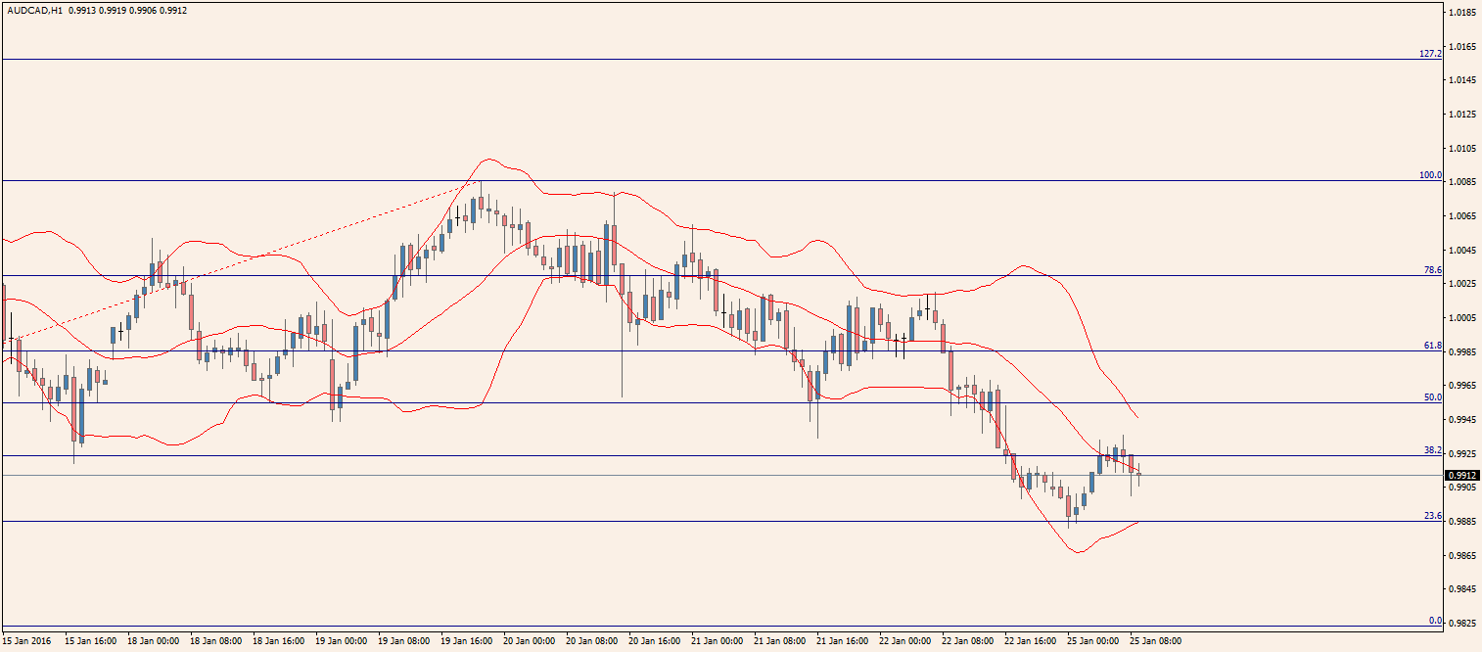Select the 50.0 Fibonacci level label

pyautogui.click(x=1432, y=397)
